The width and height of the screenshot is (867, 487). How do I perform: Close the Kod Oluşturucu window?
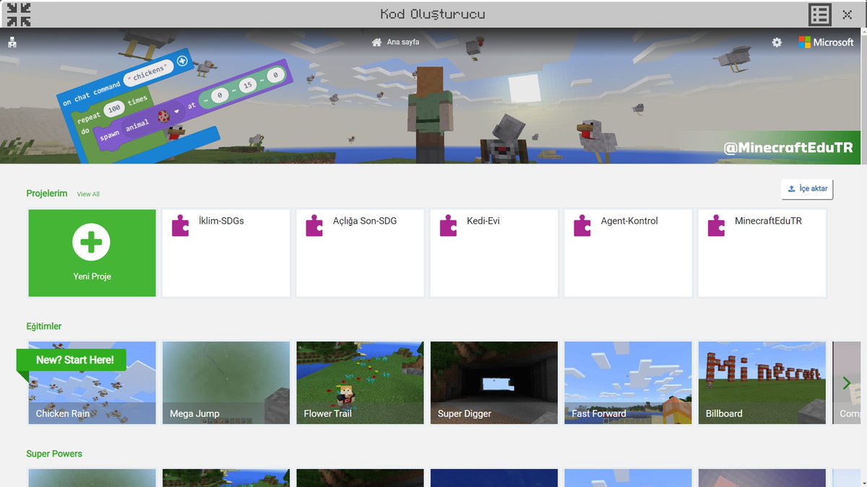847,14
